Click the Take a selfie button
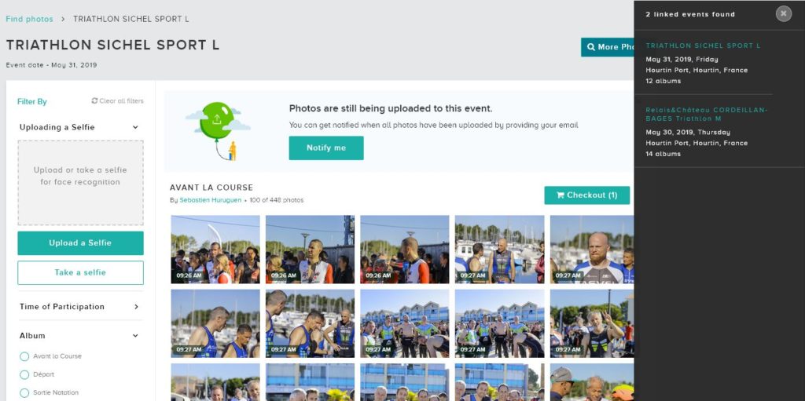The image size is (805, 401). (x=81, y=272)
